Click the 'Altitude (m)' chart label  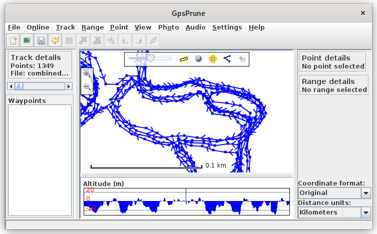103,184
